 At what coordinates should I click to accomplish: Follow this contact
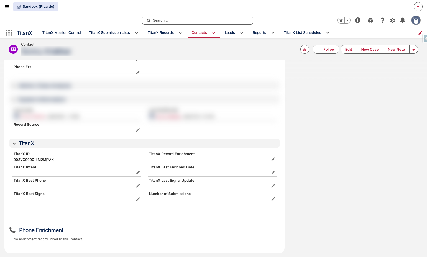(326, 49)
